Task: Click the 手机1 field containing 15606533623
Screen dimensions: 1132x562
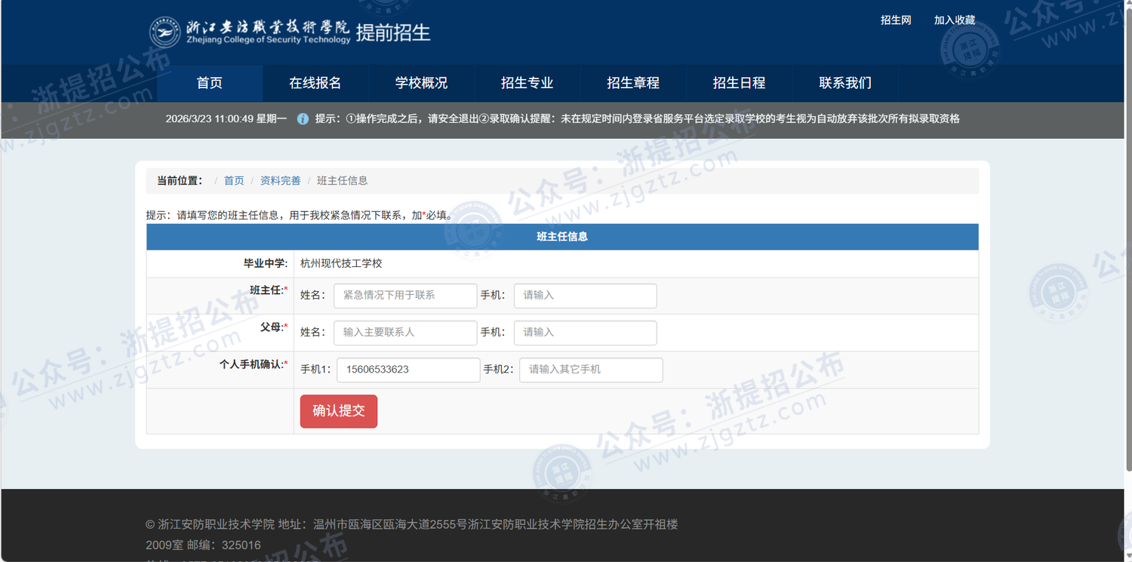Action: coord(408,370)
